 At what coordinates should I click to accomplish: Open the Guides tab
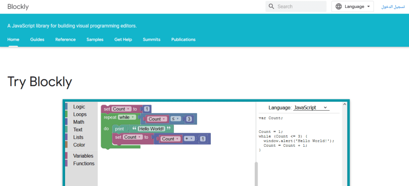click(x=37, y=40)
